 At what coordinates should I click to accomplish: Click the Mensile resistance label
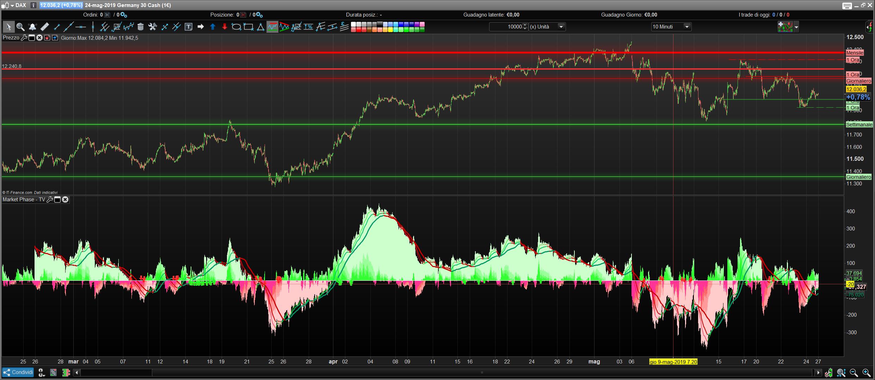[x=855, y=53]
